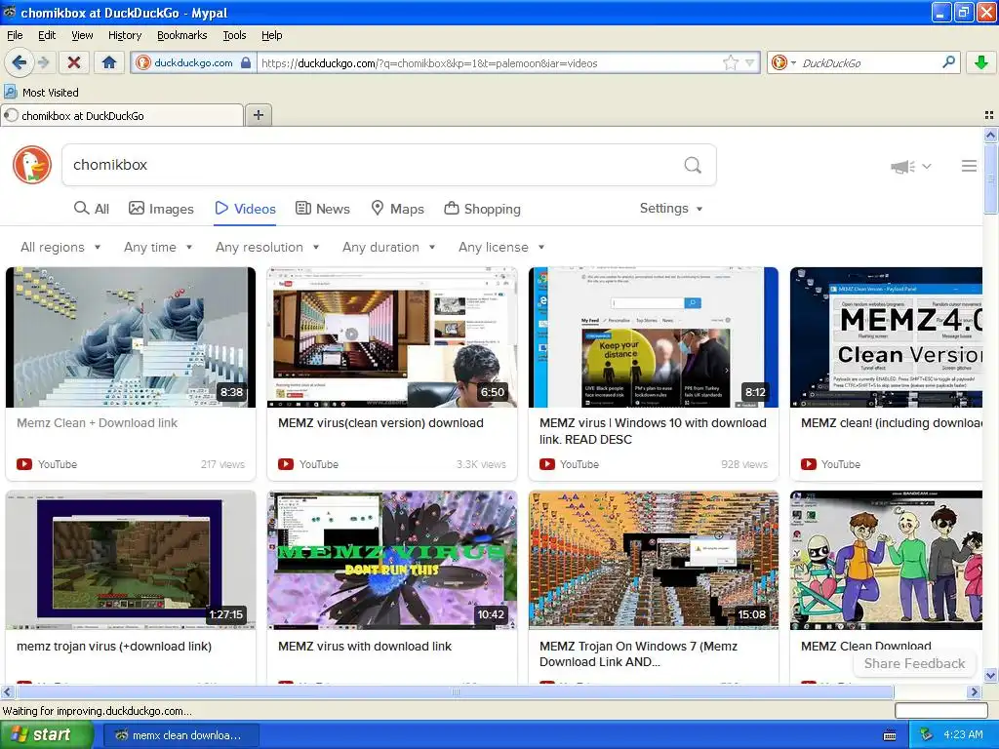The height and width of the screenshot is (749, 999).
Task: Select the Videos results tab
Action: tap(245, 209)
